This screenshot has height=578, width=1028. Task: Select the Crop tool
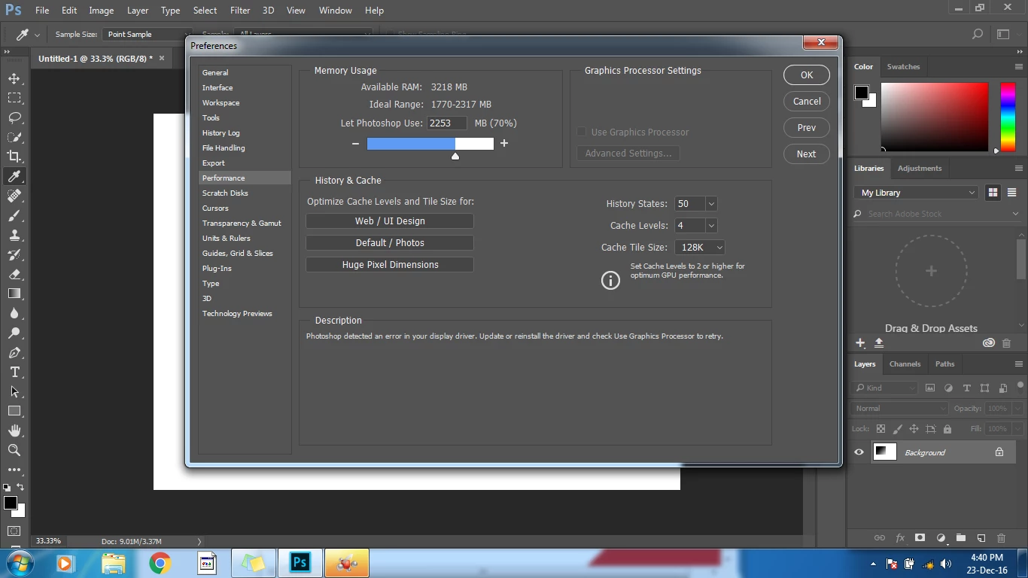coord(14,157)
